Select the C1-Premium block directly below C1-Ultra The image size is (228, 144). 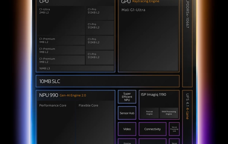(x=61, y=40)
